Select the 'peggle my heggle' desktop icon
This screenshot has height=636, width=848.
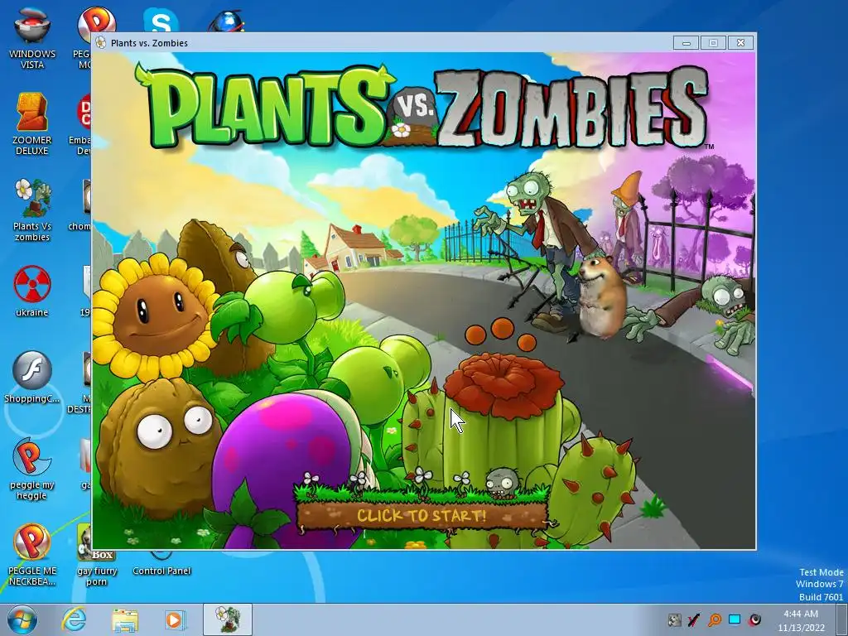tap(32, 469)
